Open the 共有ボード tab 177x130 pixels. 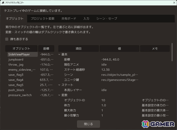click(x=69, y=19)
